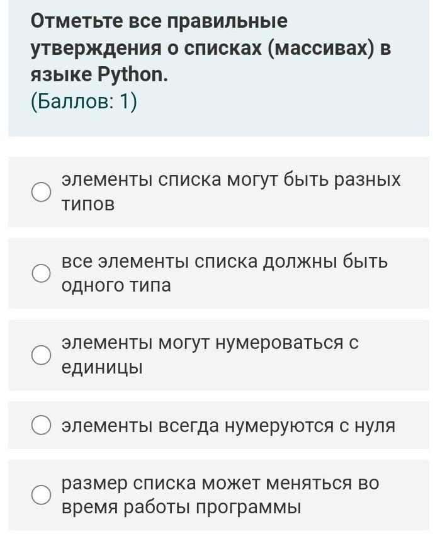Screen dimensions: 440x553
Task: Click the text 'элементы всегда нумеруются с нуля'
Action: coord(228,425)
